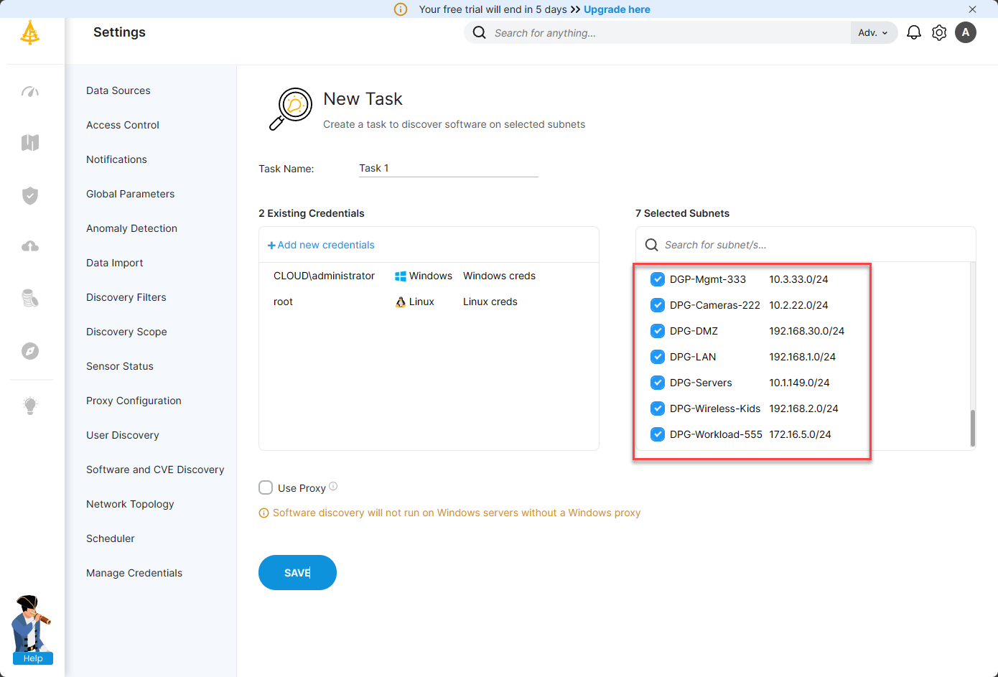This screenshot has width=998, height=677.
Task: Open the shield security sidebar icon
Action: 30,195
